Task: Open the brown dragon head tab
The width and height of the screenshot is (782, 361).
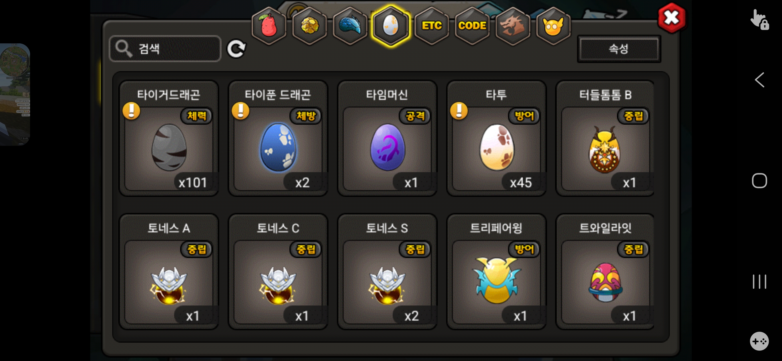Action: tap(513, 26)
